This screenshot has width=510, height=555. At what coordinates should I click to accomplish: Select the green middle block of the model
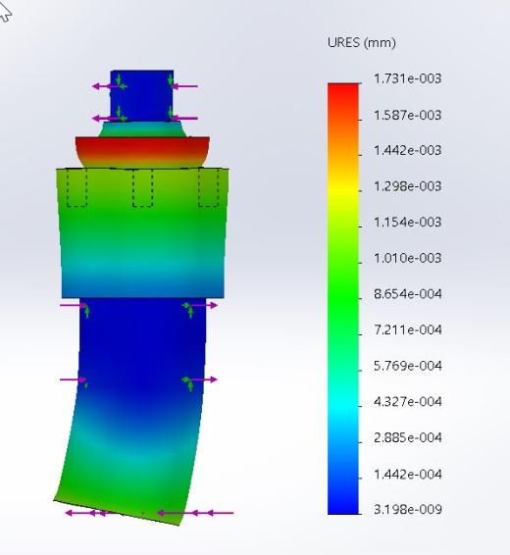[x=142, y=232]
